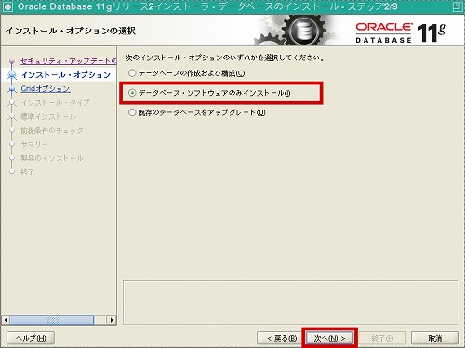Click the maximize icon in title bar

[458, 7]
